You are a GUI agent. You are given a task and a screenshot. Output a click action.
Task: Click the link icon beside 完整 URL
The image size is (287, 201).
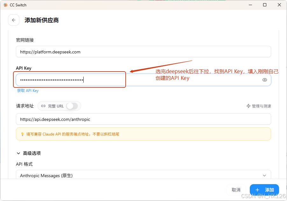pyautogui.click(x=43, y=106)
